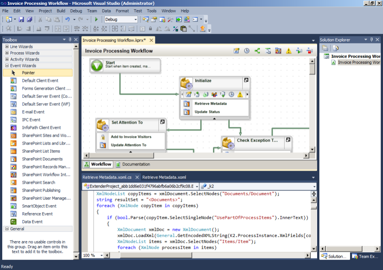Click the green Start activity icon

tap(97, 66)
